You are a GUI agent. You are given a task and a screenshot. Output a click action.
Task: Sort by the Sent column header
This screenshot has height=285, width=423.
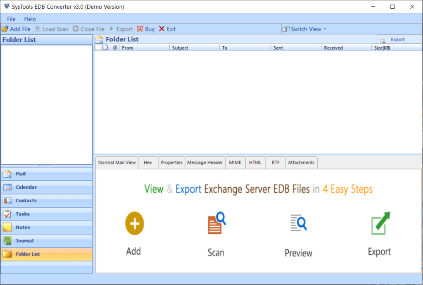[296, 48]
